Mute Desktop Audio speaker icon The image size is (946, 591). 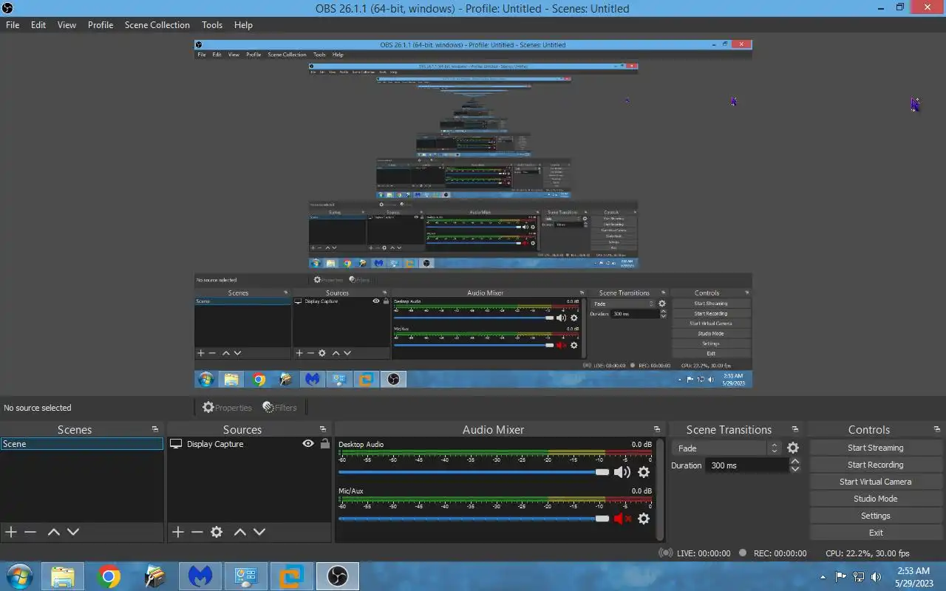622,472
